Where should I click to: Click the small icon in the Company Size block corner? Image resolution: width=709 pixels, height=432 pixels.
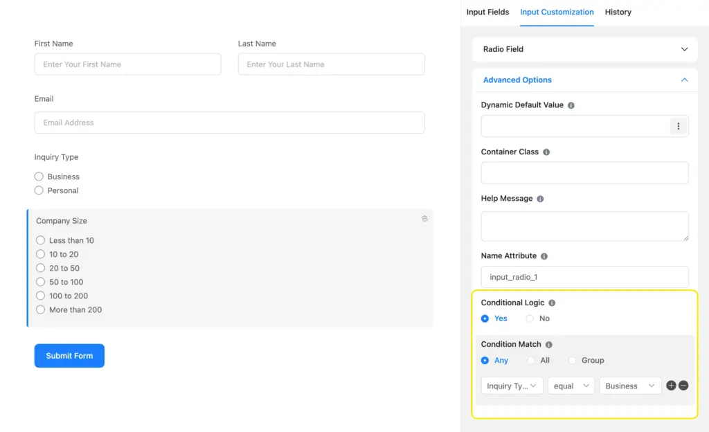(424, 219)
